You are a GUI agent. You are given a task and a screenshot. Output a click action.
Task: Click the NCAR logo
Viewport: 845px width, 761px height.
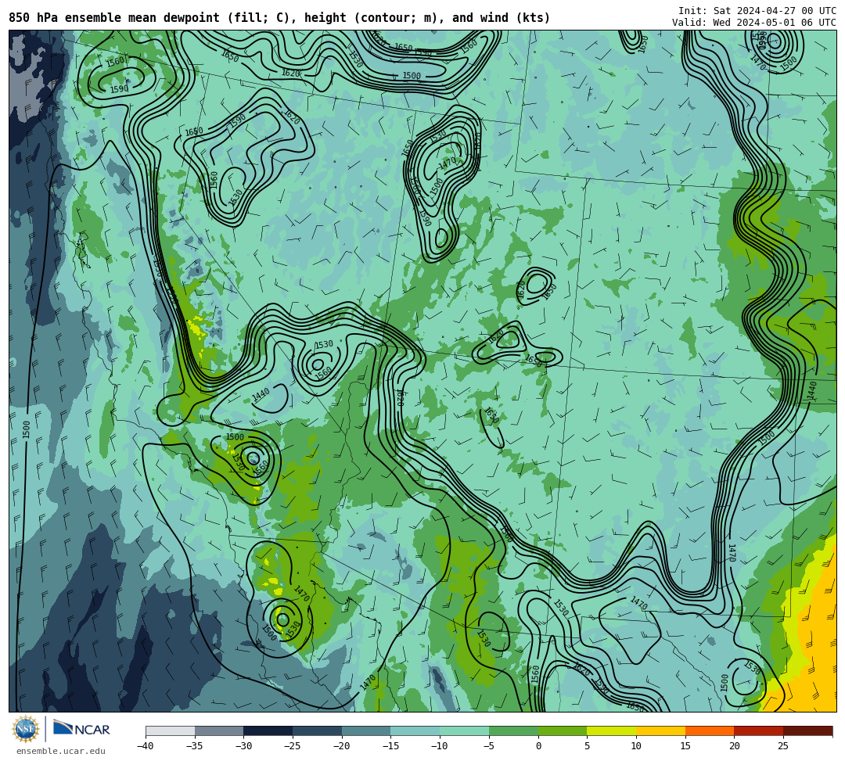pyautogui.click(x=81, y=729)
